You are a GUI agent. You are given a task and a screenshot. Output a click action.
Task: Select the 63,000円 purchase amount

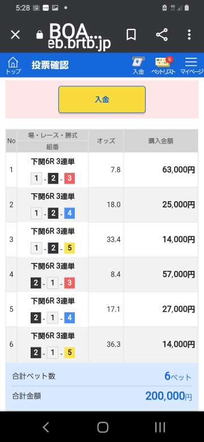(x=178, y=169)
